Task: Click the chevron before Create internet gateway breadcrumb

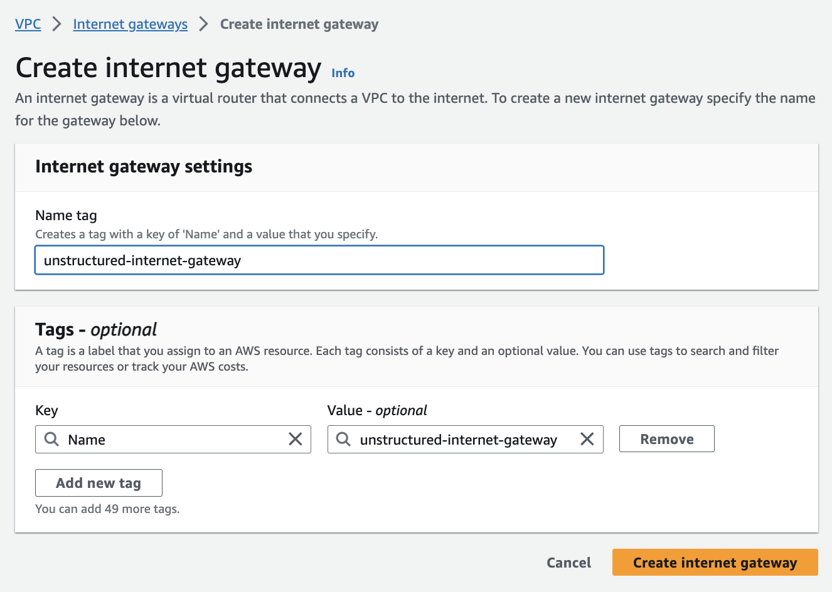Action: [x=203, y=24]
